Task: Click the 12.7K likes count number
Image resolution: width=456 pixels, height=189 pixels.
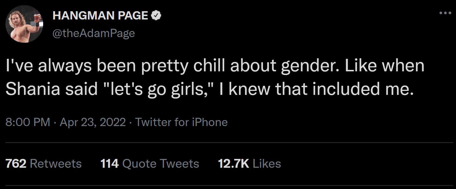Action: [x=233, y=164]
